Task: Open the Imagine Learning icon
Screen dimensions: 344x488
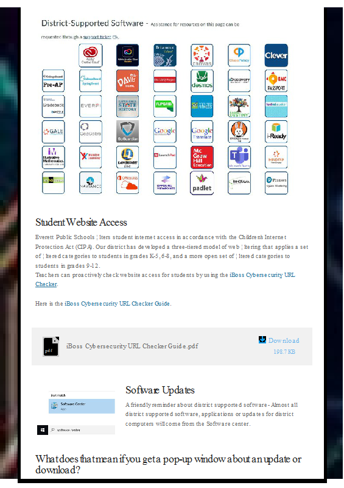Action: coord(91,157)
